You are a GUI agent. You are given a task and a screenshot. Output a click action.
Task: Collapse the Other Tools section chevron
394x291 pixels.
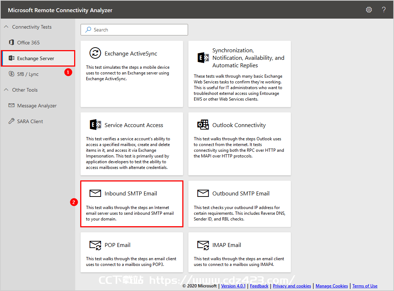pyautogui.click(x=6, y=89)
